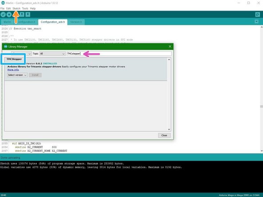Image resolution: width=263 pixels, height=197 pixels.
Task: Click the "Global variables use" console line
Action: click(x=91, y=167)
